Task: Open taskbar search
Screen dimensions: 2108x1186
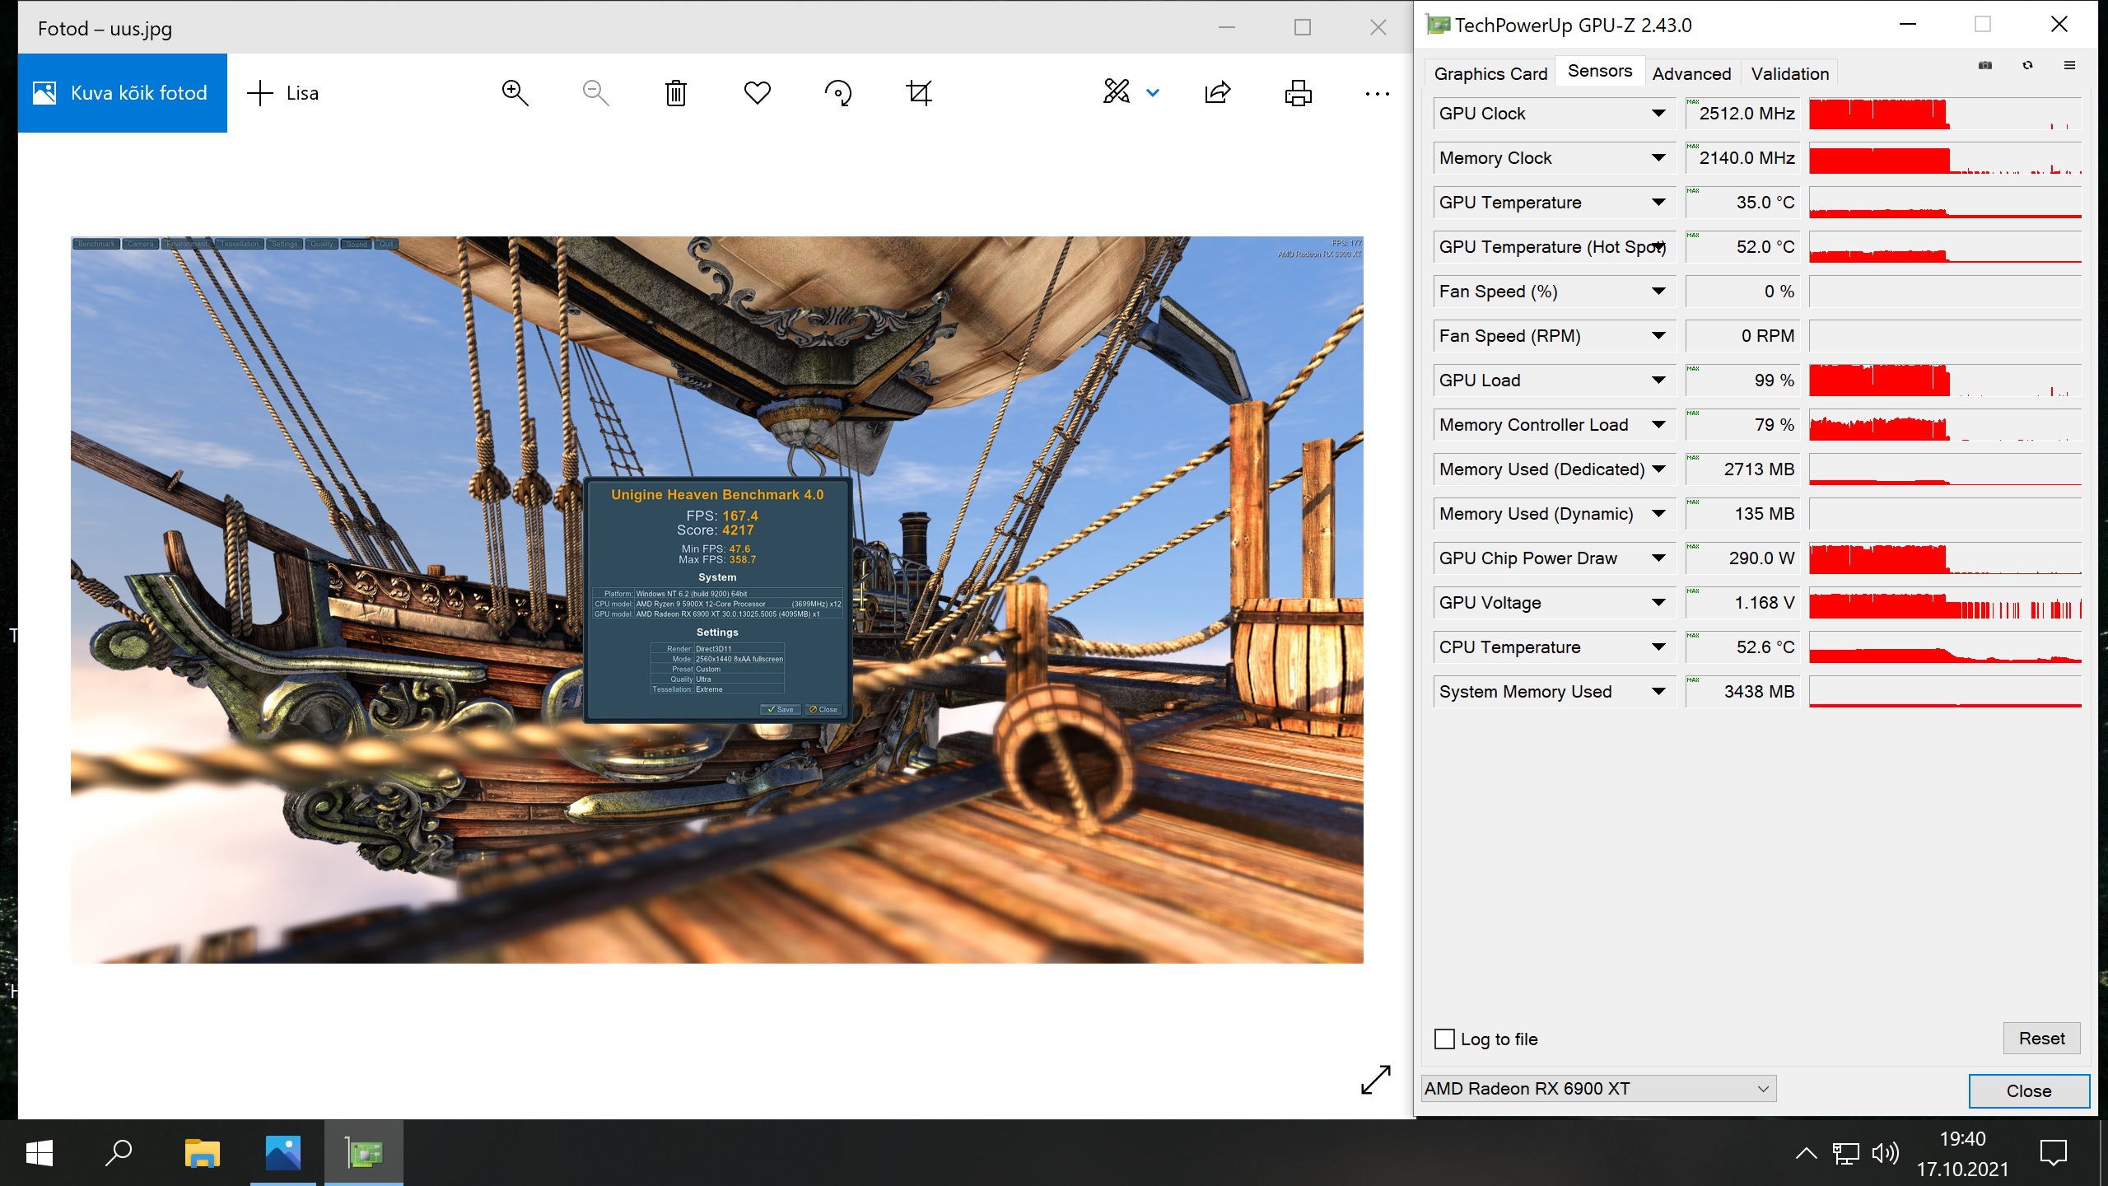Action: click(119, 1153)
